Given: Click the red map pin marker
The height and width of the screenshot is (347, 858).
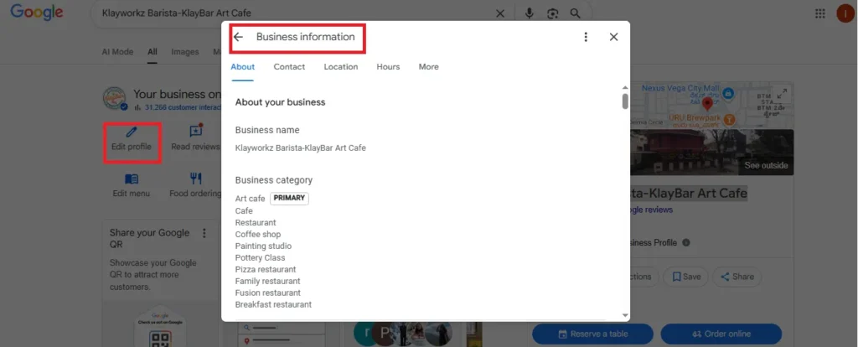Looking at the screenshot, I should point(707,104).
